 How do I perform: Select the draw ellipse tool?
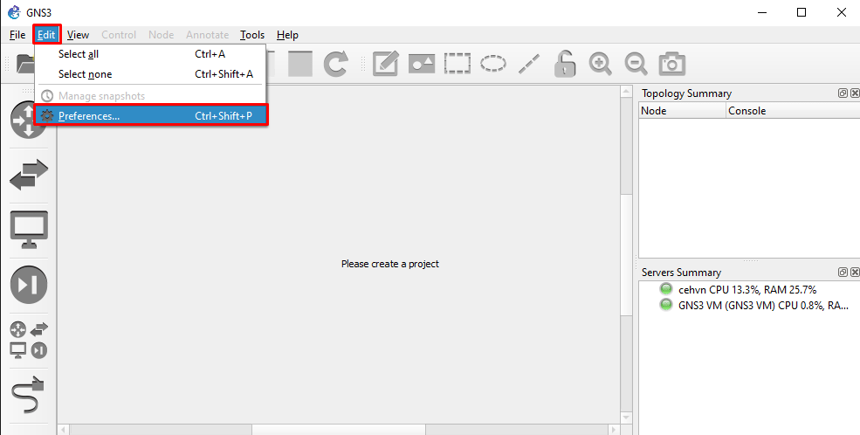[x=493, y=64]
